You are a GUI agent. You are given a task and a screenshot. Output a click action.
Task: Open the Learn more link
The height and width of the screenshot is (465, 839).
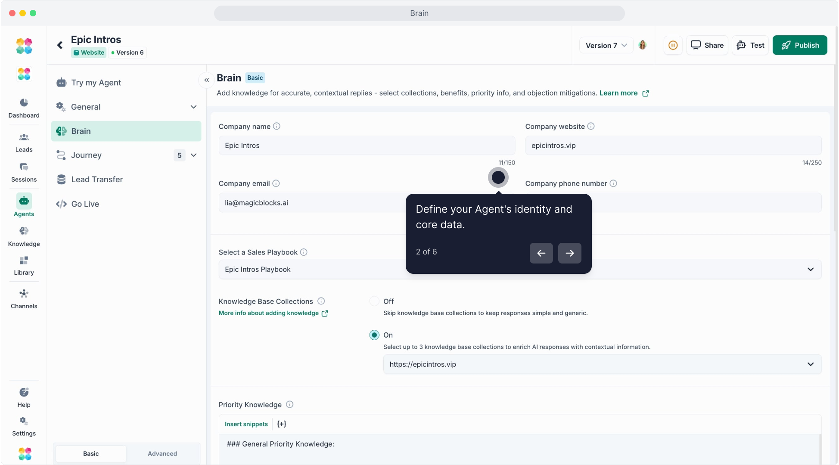[x=618, y=93]
